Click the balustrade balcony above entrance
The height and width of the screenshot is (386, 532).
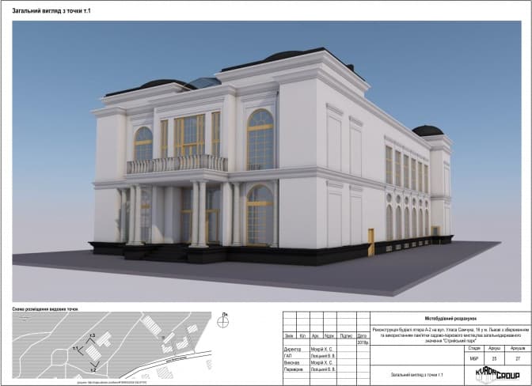pyautogui.click(x=177, y=164)
